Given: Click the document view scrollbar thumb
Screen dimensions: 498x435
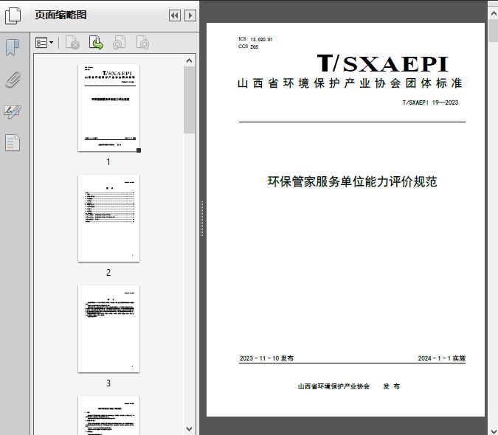Looking at the screenshot, I should pyautogui.click(x=494, y=30).
